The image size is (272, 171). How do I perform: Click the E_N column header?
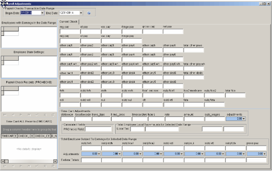54,136
